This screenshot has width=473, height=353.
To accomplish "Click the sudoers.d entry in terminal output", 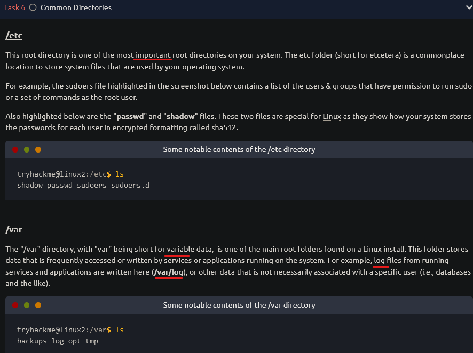I will pos(130,185).
